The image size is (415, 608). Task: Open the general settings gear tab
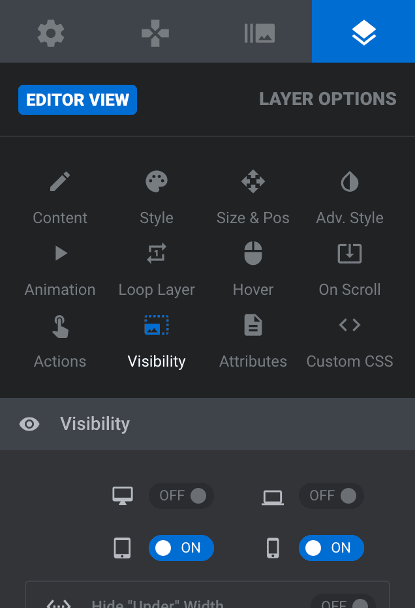[x=51, y=33]
